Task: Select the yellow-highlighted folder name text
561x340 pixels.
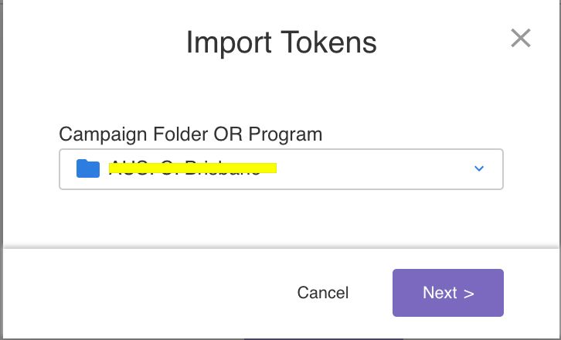Action: (x=193, y=167)
